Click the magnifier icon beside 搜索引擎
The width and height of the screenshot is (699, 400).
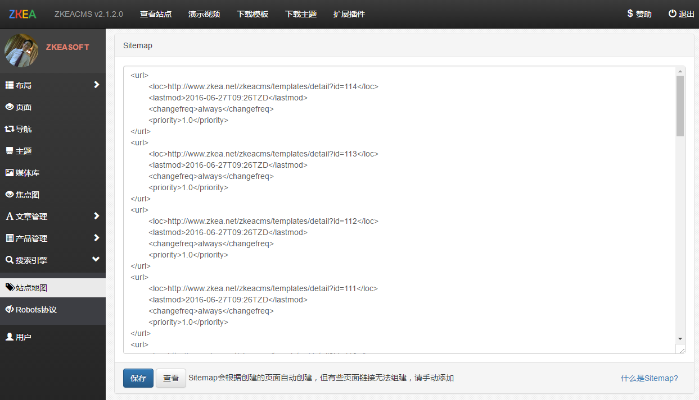coord(10,260)
